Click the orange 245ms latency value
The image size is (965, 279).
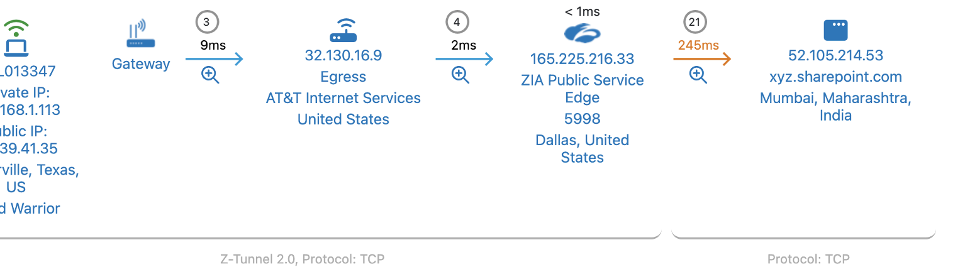pos(698,45)
